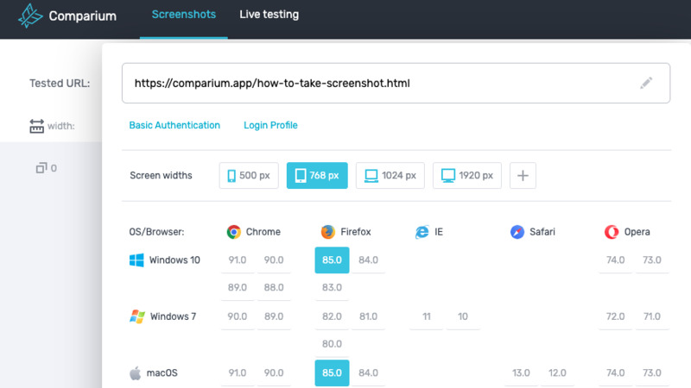Select Chrome 90.0 on Windows 10
The image size is (691, 388).
[x=274, y=260]
